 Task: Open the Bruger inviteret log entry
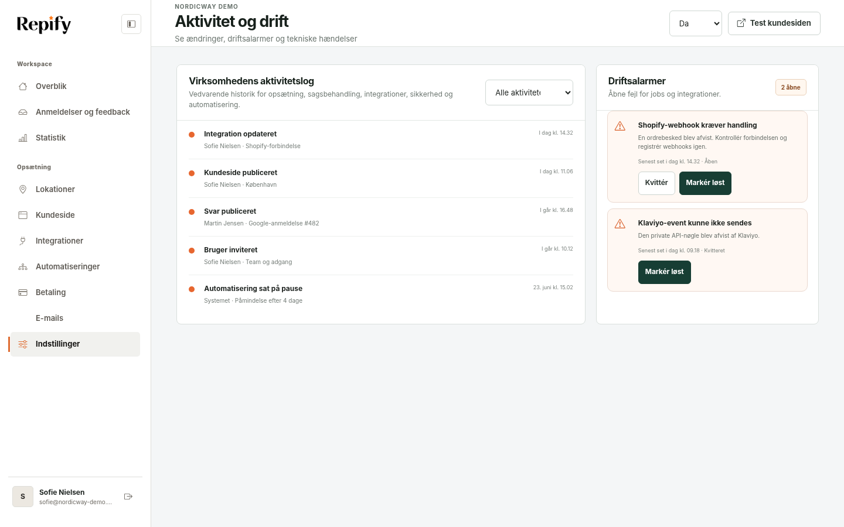(x=381, y=256)
